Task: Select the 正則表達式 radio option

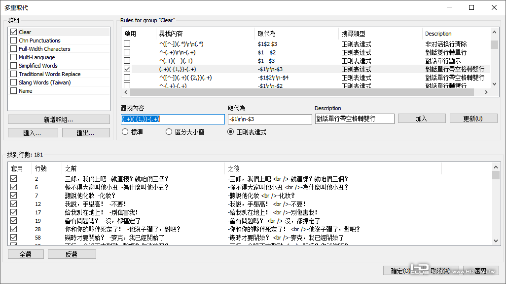Action: click(x=230, y=132)
